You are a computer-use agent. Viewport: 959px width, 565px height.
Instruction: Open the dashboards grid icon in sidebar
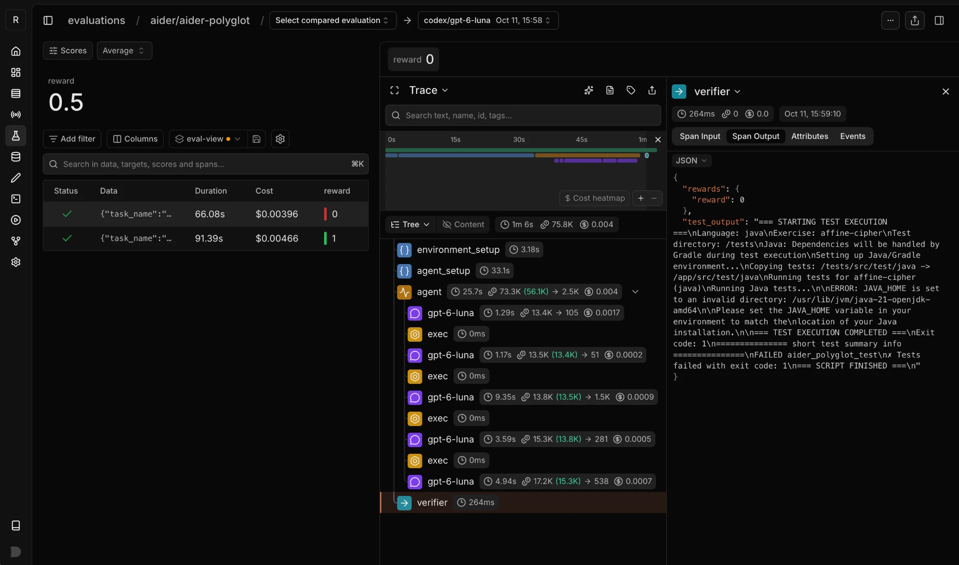coord(16,72)
